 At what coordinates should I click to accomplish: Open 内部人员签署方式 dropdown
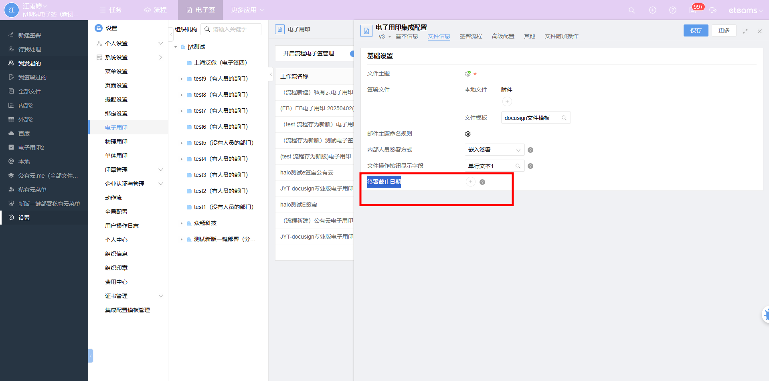[x=494, y=150]
